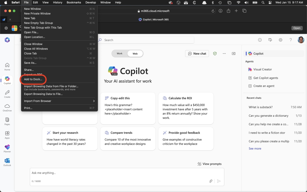The height and width of the screenshot is (192, 307).
Task: Click the attach file paperclip icon
Action: click(211, 181)
